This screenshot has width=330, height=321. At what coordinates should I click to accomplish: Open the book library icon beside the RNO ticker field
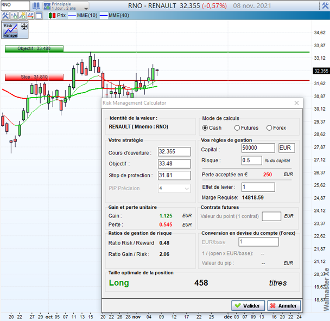(36, 5)
